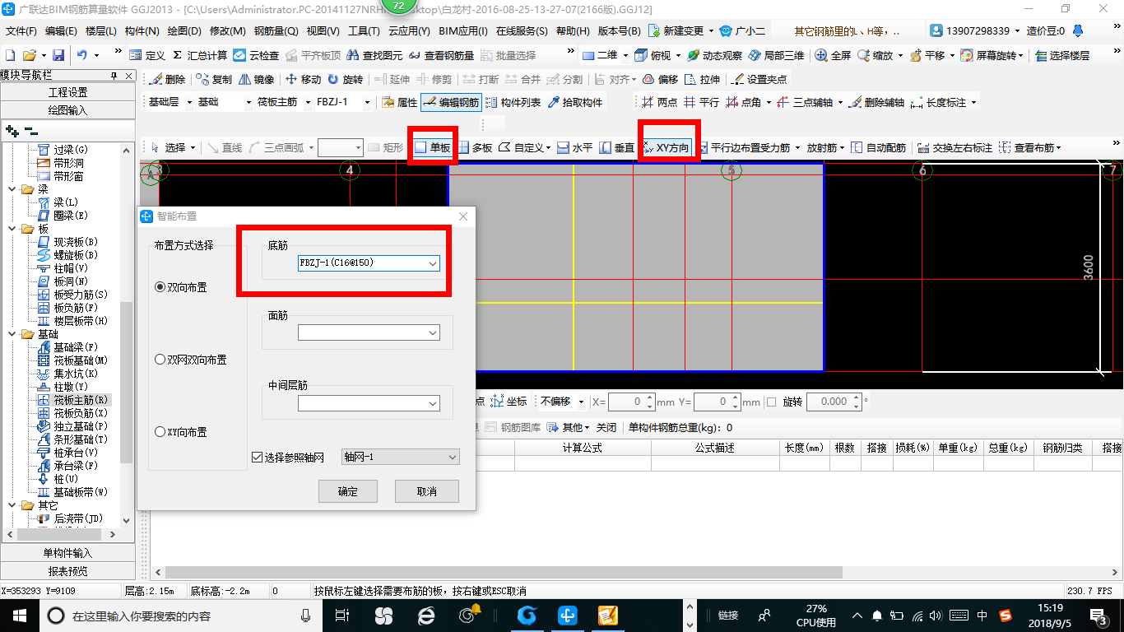Screen dimensions: 1124x632
Task: Click 水平 horizontal rebar tool
Action: pyautogui.click(x=574, y=148)
